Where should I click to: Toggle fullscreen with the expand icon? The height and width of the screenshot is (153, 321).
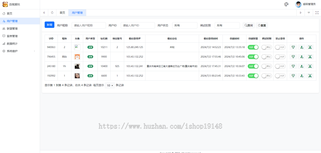pyautogui.click(x=317, y=13)
